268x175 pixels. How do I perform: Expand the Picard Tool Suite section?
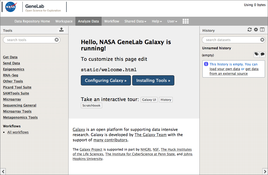pyautogui.click(x=17, y=87)
